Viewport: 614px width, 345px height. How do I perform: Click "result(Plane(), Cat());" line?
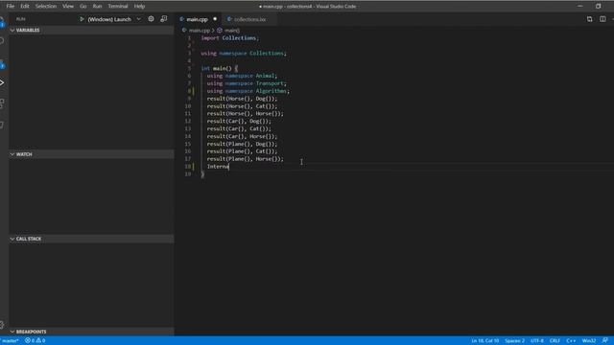coord(242,151)
